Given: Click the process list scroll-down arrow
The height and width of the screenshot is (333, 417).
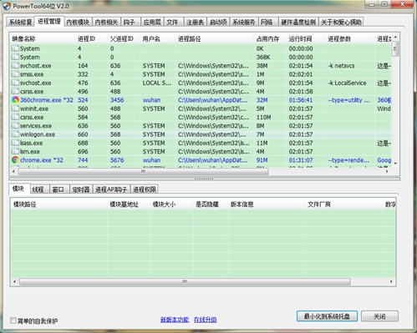Looking at the screenshot, I should pyautogui.click(x=395, y=164).
